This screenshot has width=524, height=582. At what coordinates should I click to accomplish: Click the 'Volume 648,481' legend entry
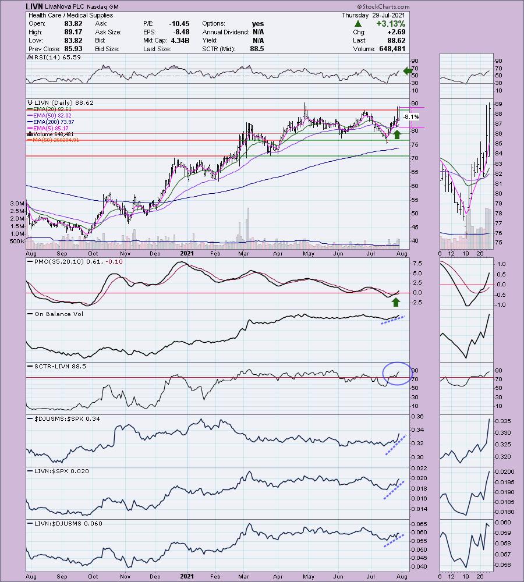pos(50,134)
